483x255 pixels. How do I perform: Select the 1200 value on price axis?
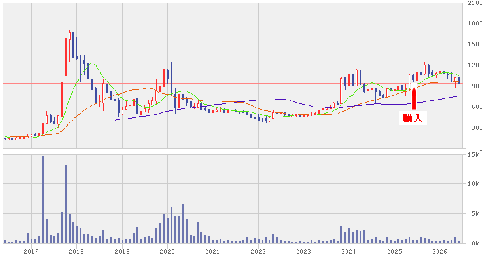click(x=475, y=65)
